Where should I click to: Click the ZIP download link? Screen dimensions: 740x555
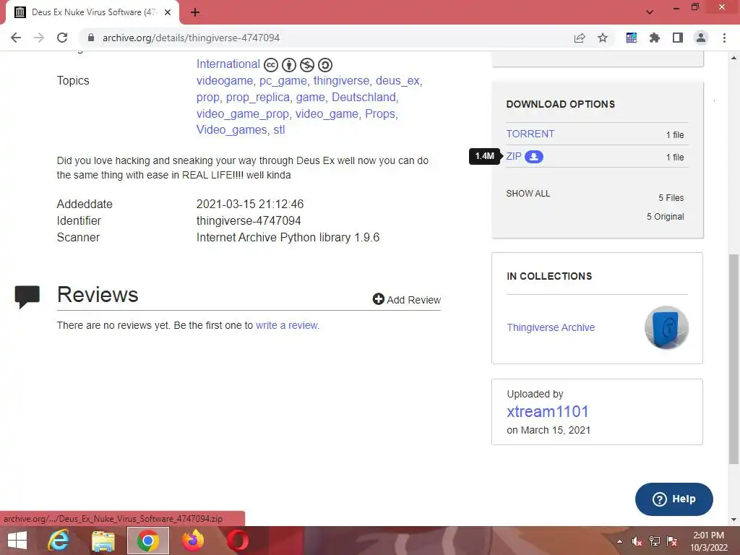click(514, 156)
